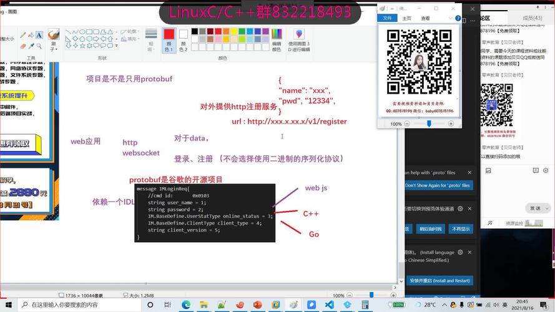Open Edit colors (编辑颜色) dialog
This screenshot has height=312, width=555.
click(277, 39)
